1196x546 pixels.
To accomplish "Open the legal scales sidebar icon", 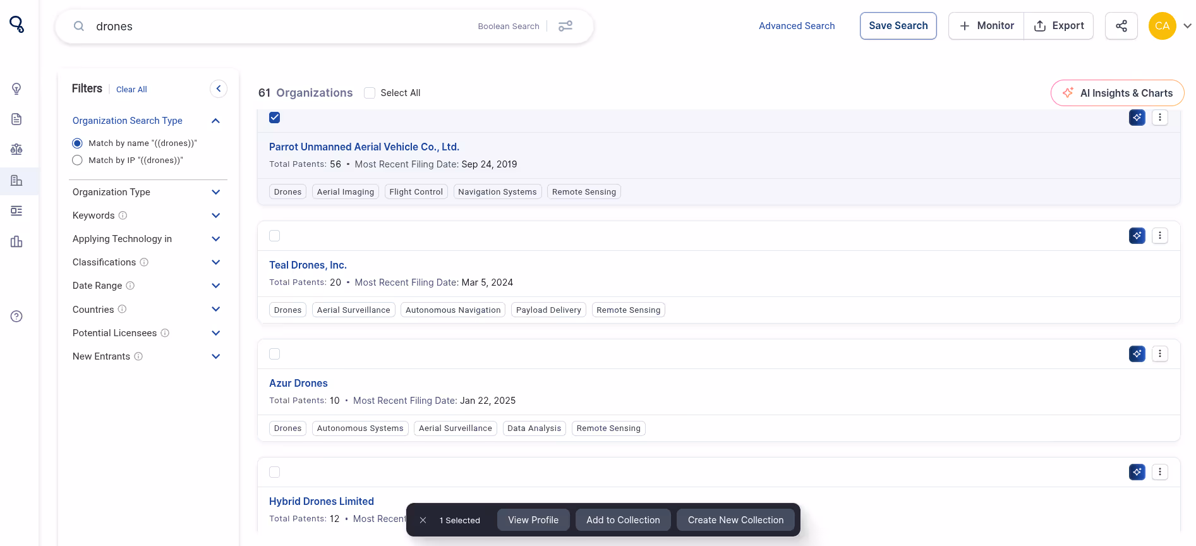I will pos(16,150).
